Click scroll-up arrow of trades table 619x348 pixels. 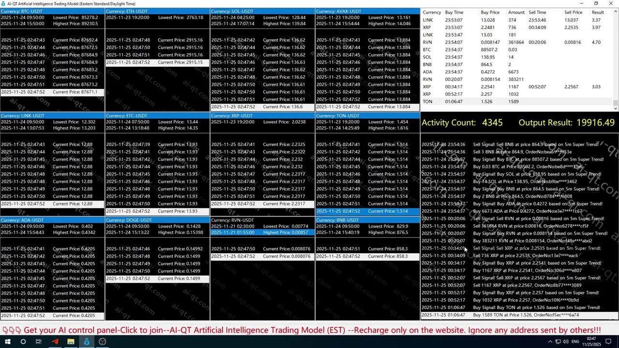click(616, 12)
